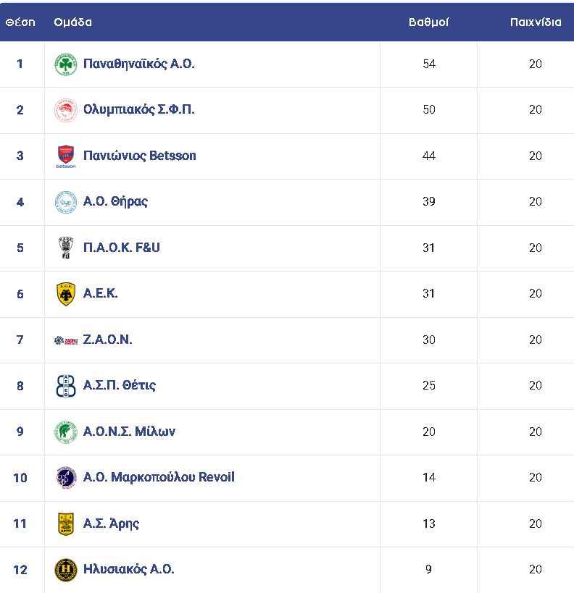574x593 pixels.
Task: Click the Ηλυσιακός black-gold round badge
Action: click(66, 570)
